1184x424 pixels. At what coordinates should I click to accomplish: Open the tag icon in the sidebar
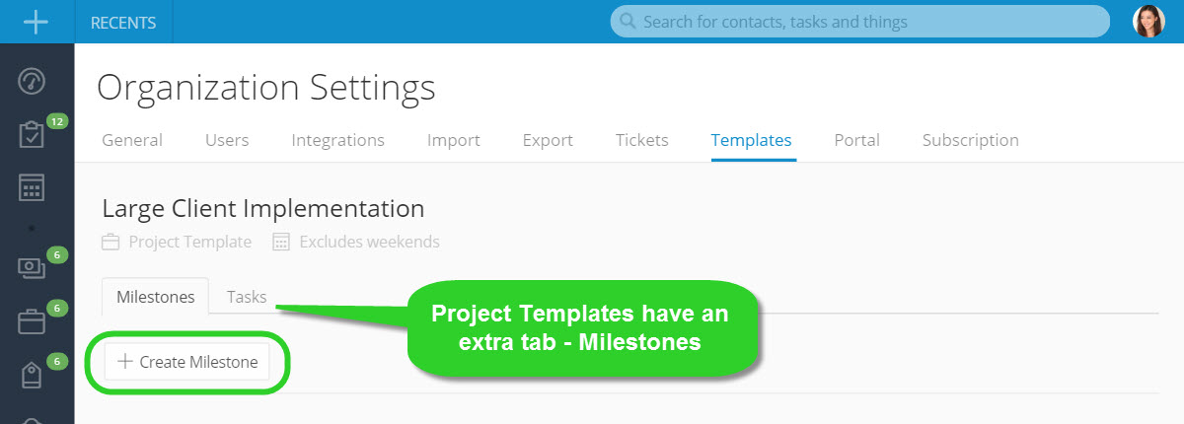pos(33,375)
